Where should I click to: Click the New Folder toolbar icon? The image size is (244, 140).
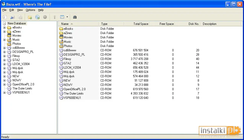(x=30, y=17)
